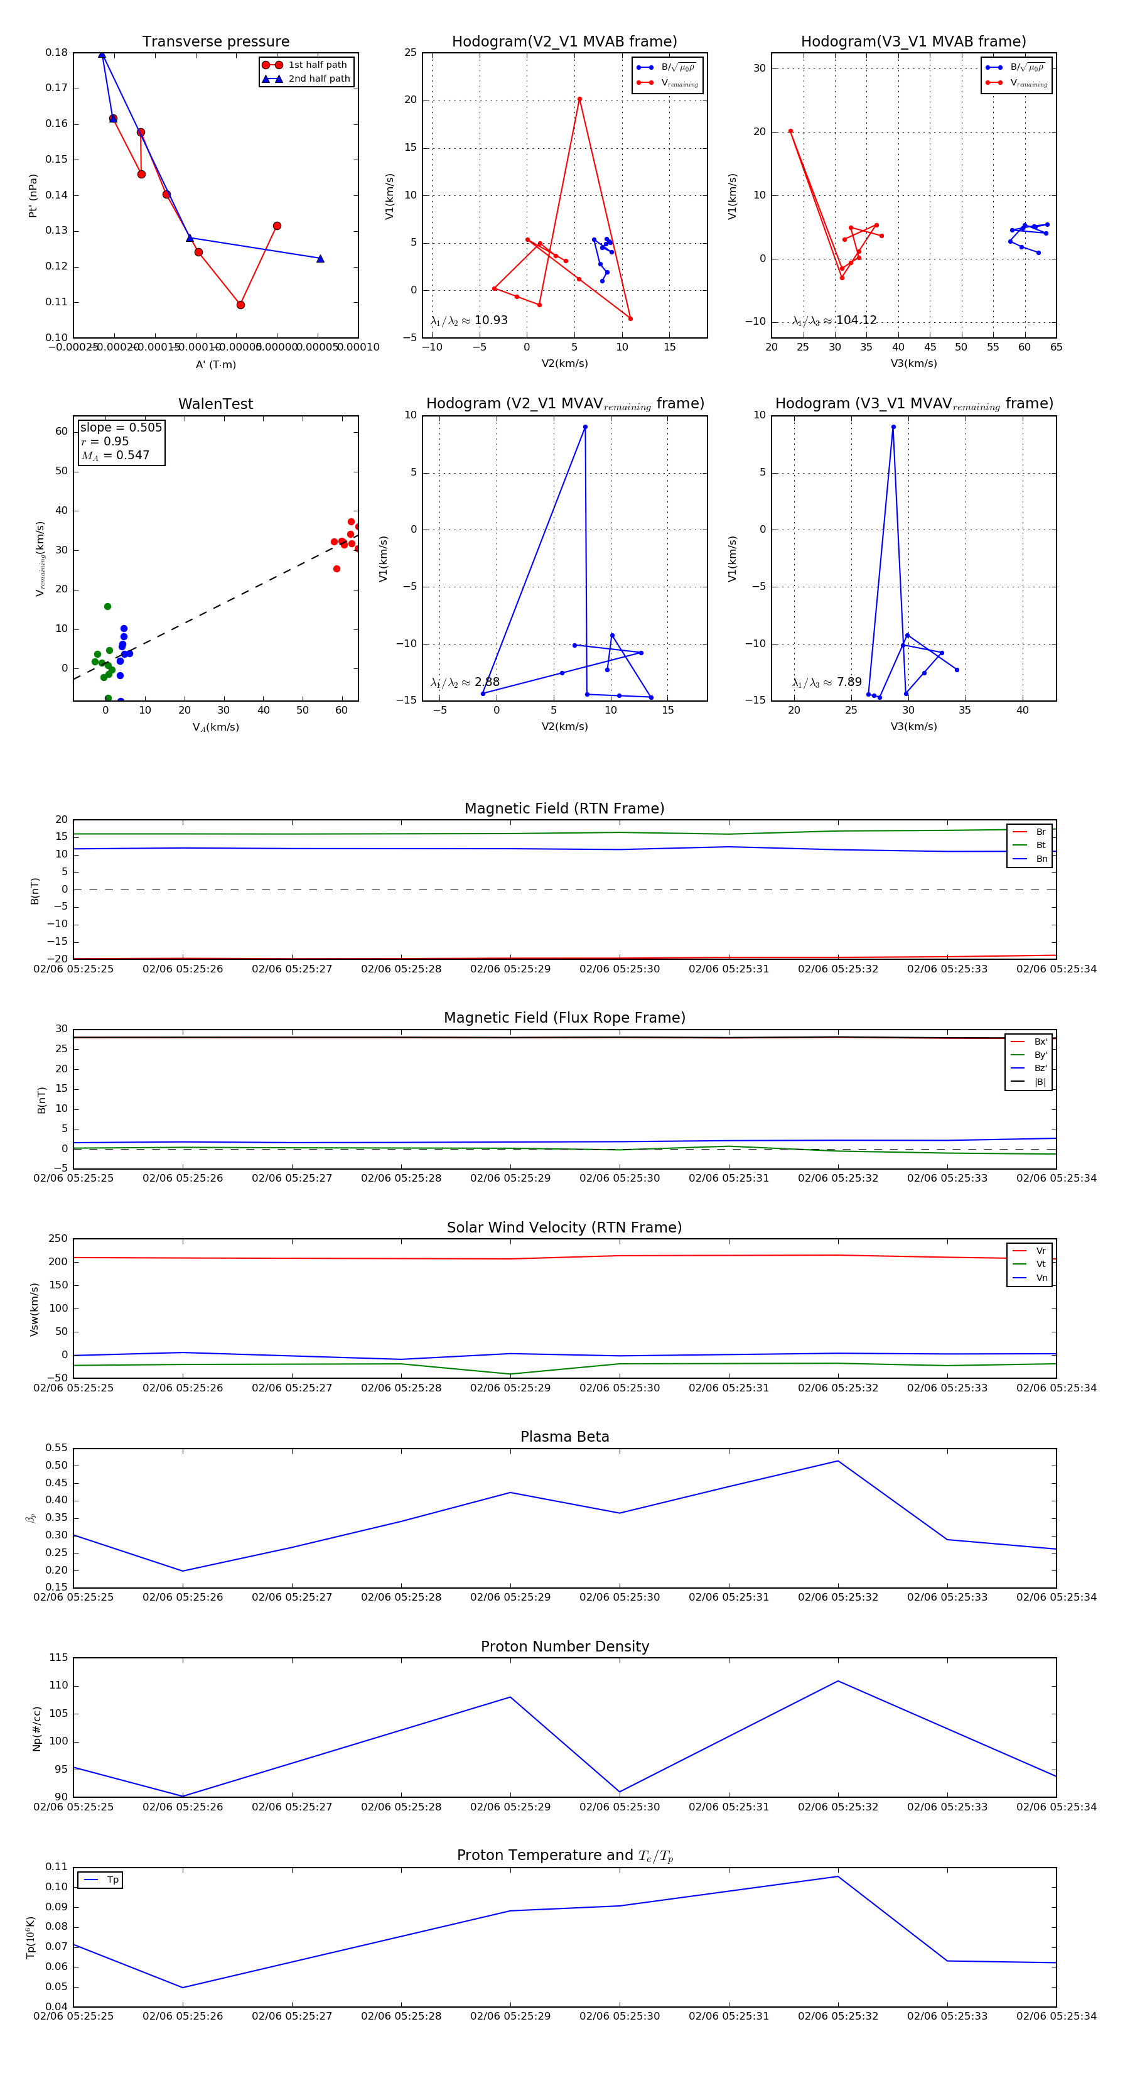
Task: Click the "Hodogram(V2_V1 MVAB frame)" title
Action: point(564,42)
